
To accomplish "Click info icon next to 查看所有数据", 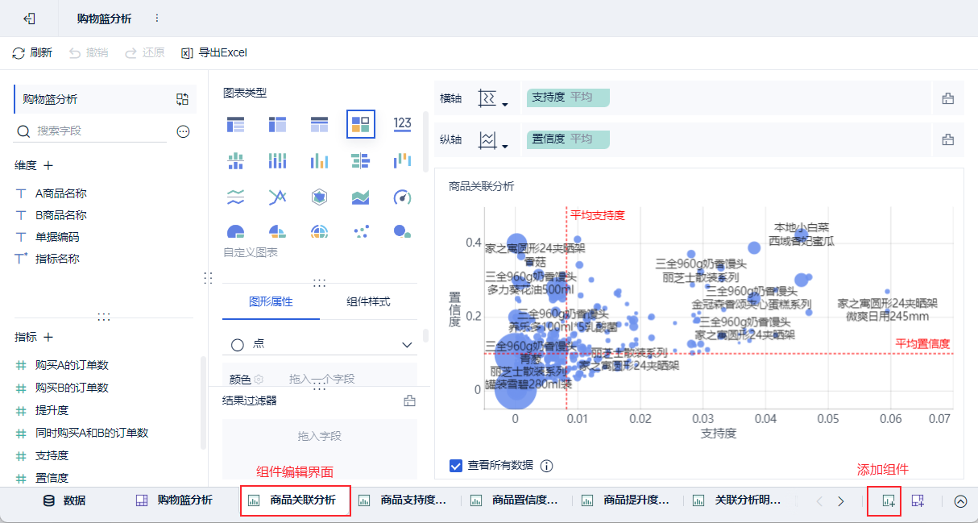I will coord(547,465).
